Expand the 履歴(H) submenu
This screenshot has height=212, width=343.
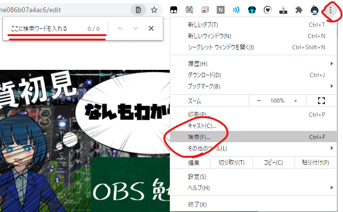[253, 64]
